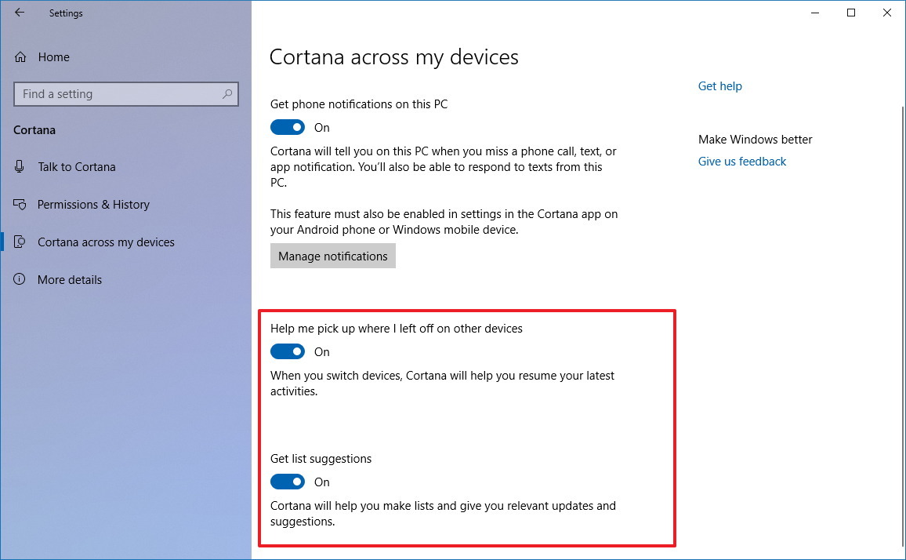Minimize the Settings window
The image size is (906, 560).
(x=815, y=13)
